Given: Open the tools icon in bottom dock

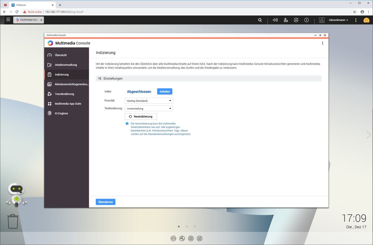Looking at the screenshot, I should (x=182, y=238).
